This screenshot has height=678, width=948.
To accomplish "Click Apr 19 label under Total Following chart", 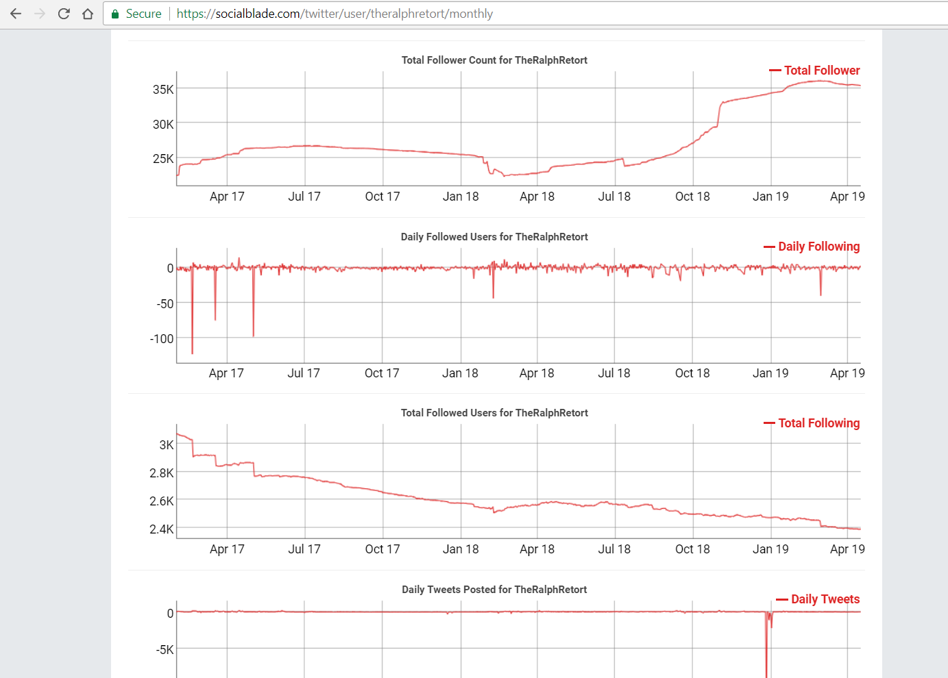I will [x=847, y=549].
